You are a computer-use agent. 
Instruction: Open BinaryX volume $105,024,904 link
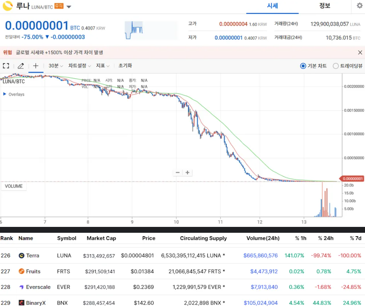point(261,303)
